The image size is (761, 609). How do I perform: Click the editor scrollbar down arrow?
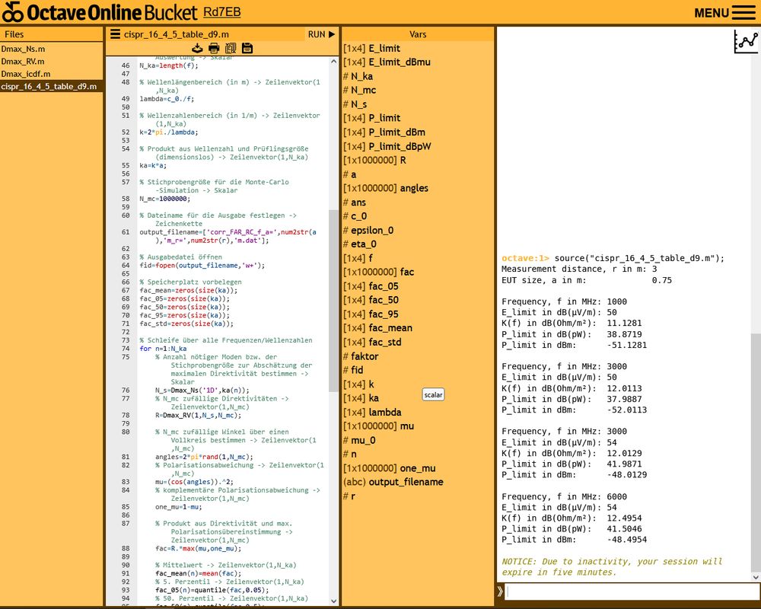click(333, 601)
